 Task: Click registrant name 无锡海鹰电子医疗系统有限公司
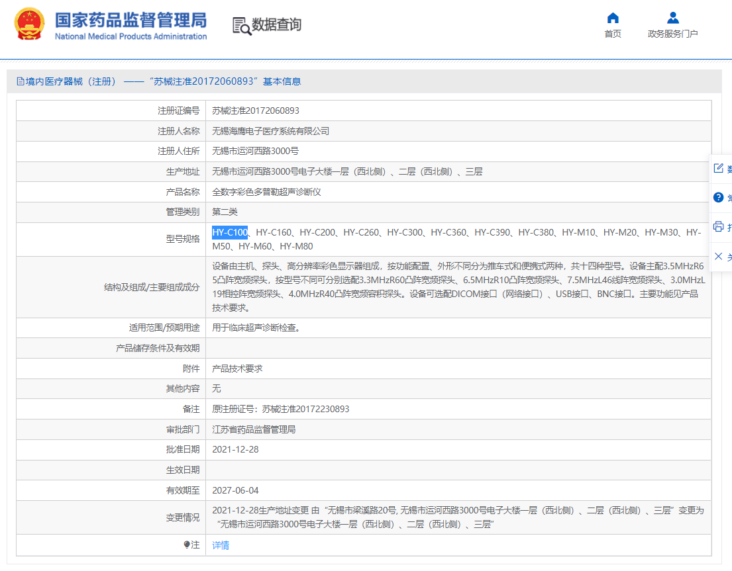(270, 131)
